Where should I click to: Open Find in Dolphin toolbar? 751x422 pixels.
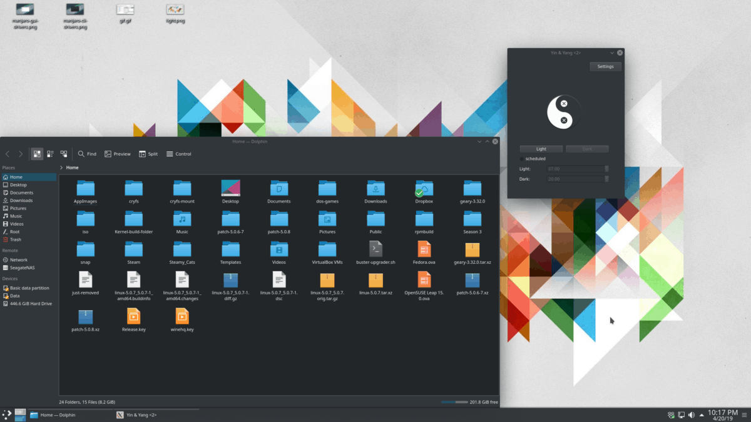(86, 154)
